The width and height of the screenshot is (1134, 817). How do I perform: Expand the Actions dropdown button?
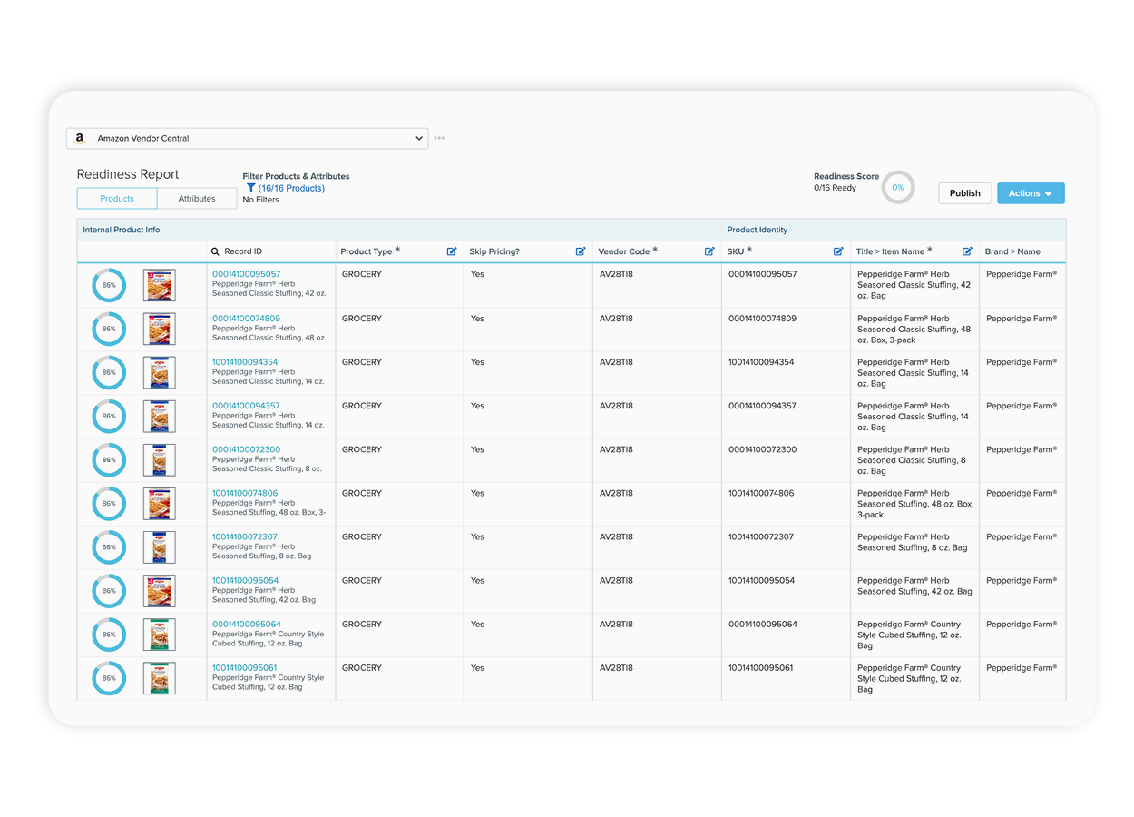click(x=1031, y=193)
